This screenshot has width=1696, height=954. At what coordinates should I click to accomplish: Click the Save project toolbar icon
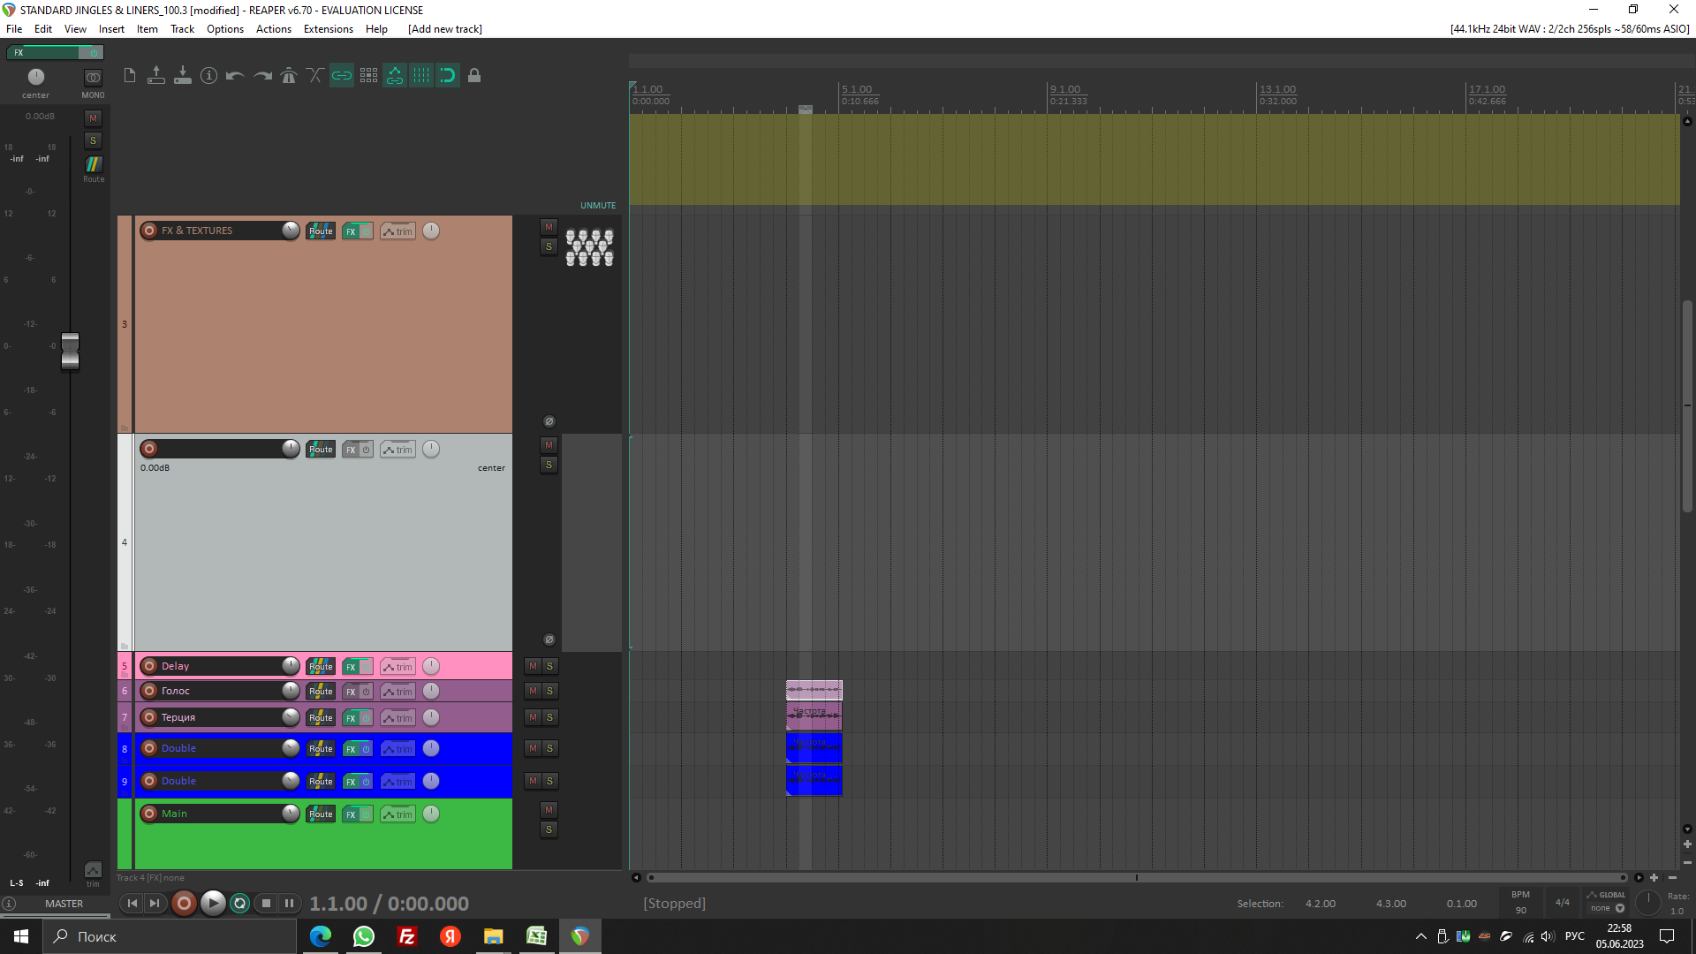(x=183, y=76)
